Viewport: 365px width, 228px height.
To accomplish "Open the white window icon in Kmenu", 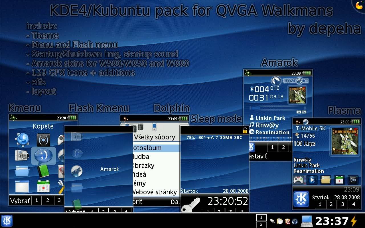I will [22, 186].
